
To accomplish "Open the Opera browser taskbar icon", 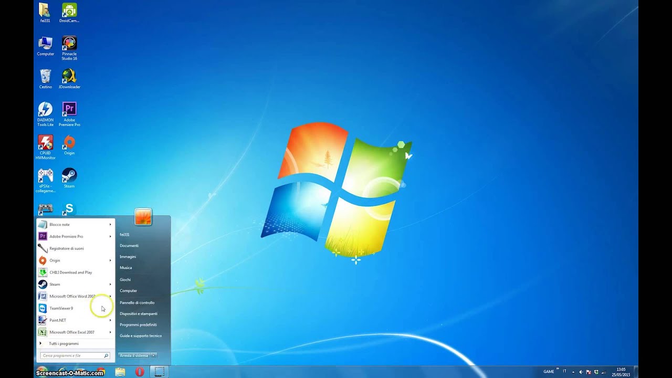I will click(140, 372).
